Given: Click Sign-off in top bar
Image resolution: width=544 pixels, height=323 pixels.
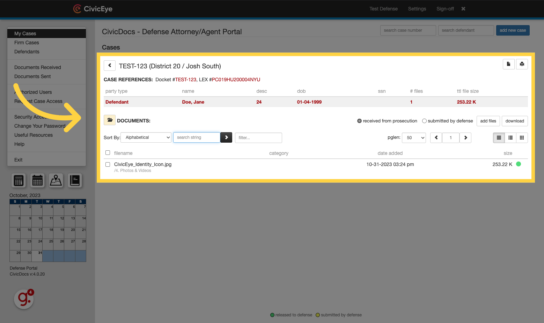Looking at the screenshot, I should 445,9.
